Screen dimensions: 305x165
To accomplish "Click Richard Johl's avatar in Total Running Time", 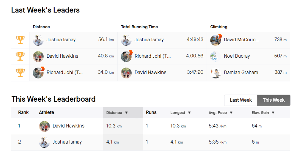I will pos(127,56).
